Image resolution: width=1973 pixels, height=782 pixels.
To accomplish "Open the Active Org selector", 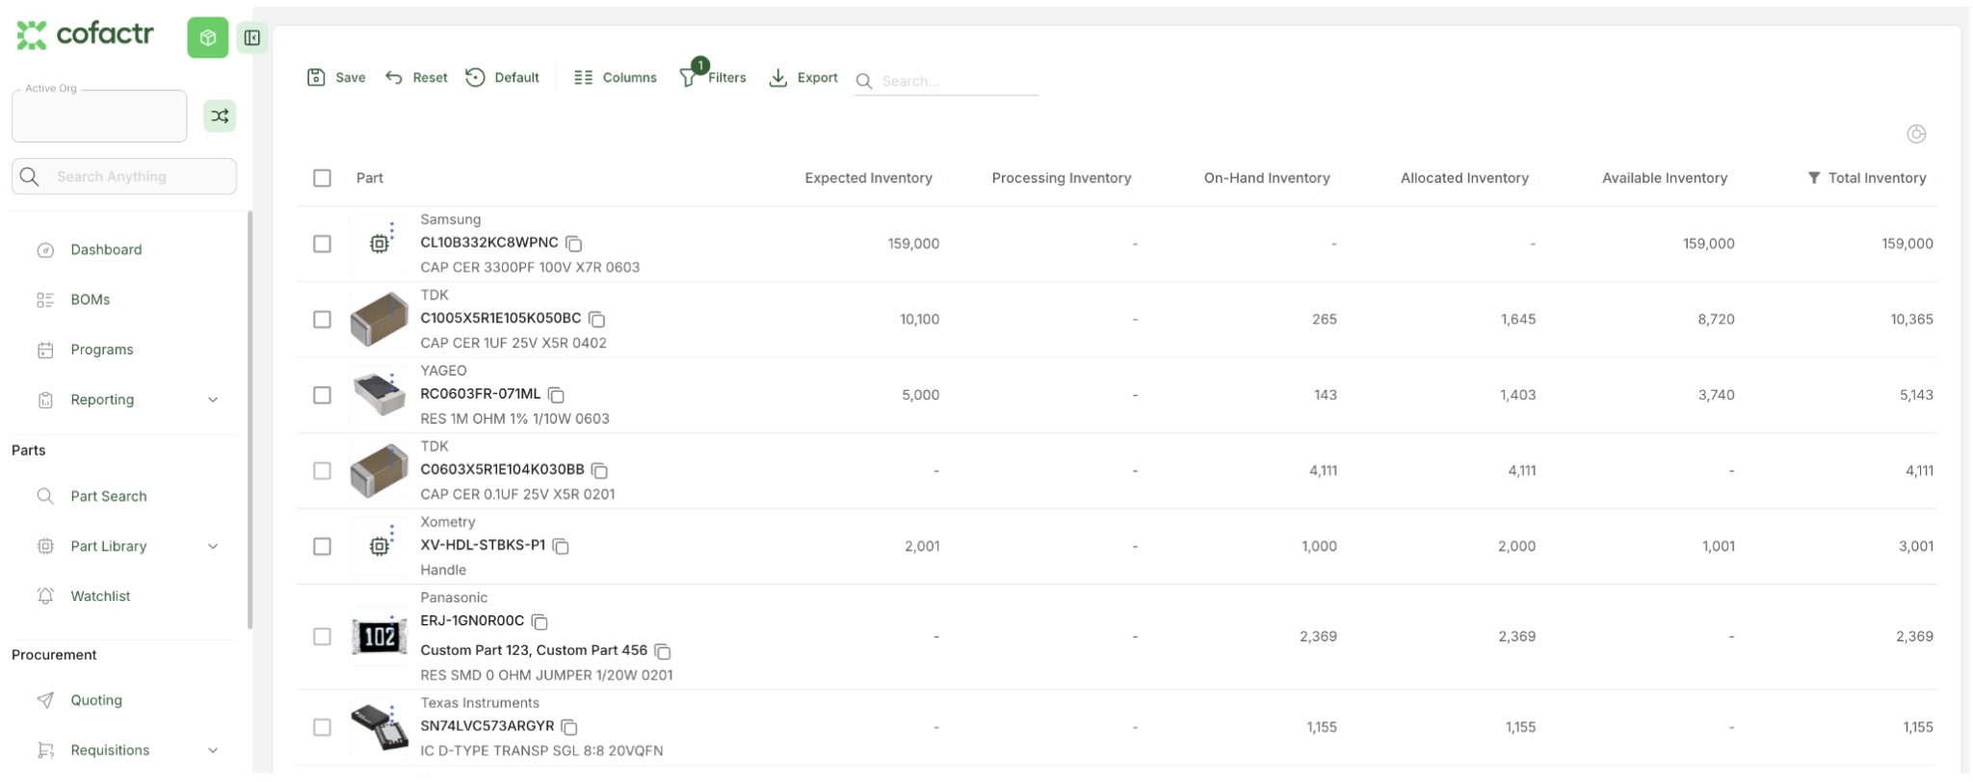I will tap(99, 117).
